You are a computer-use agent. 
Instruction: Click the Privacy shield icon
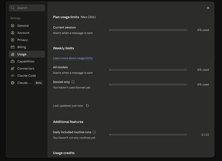[x=13, y=40]
